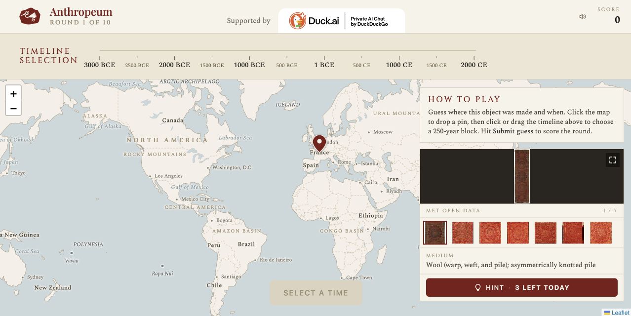Click the Bogota label on the map

(x=224, y=220)
